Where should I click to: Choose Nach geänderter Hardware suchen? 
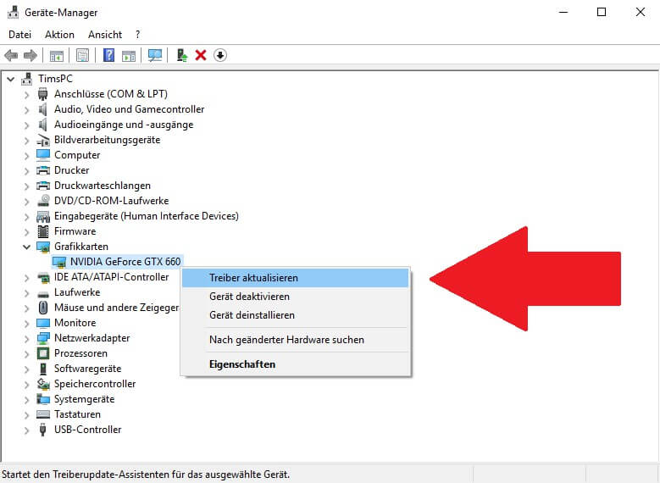pos(295,340)
